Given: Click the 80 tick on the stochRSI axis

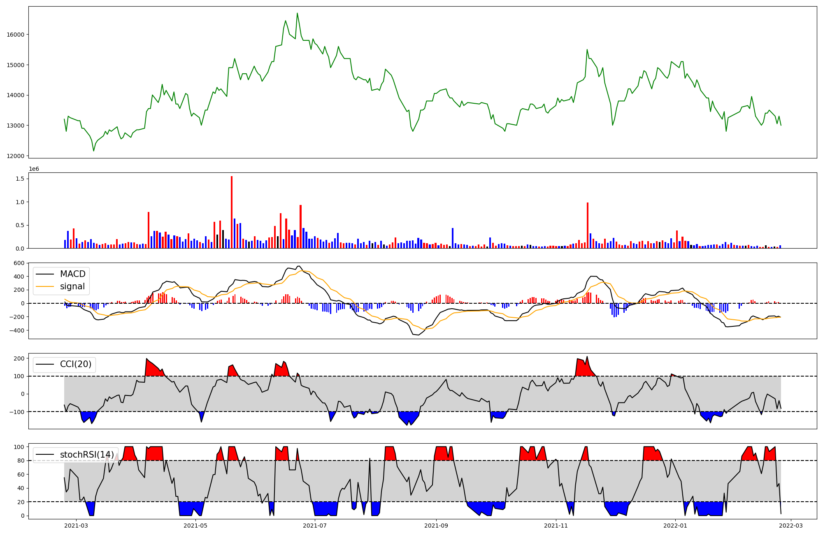Looking at the screenshot, I should (21, 461).
